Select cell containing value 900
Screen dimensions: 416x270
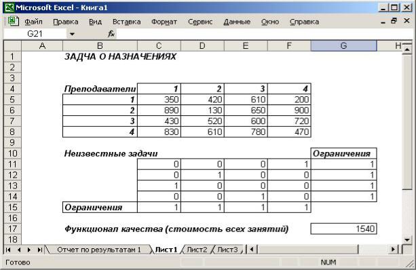[x=289, y=110]
